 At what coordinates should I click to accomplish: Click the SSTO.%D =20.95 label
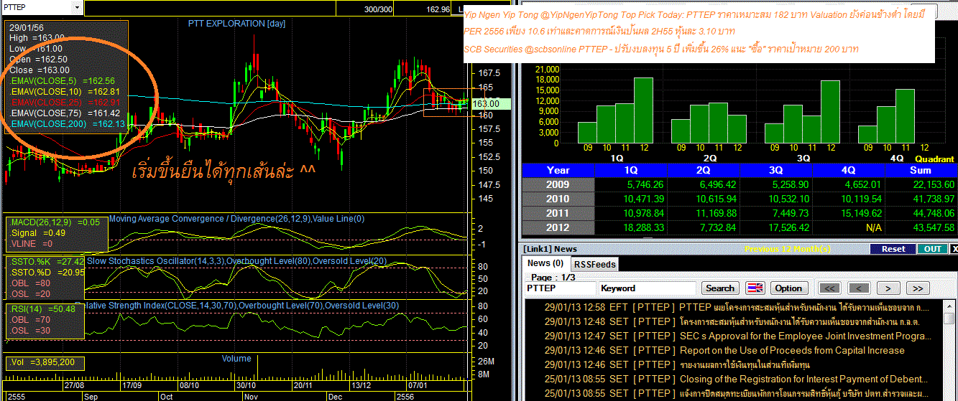coord(47,273)
